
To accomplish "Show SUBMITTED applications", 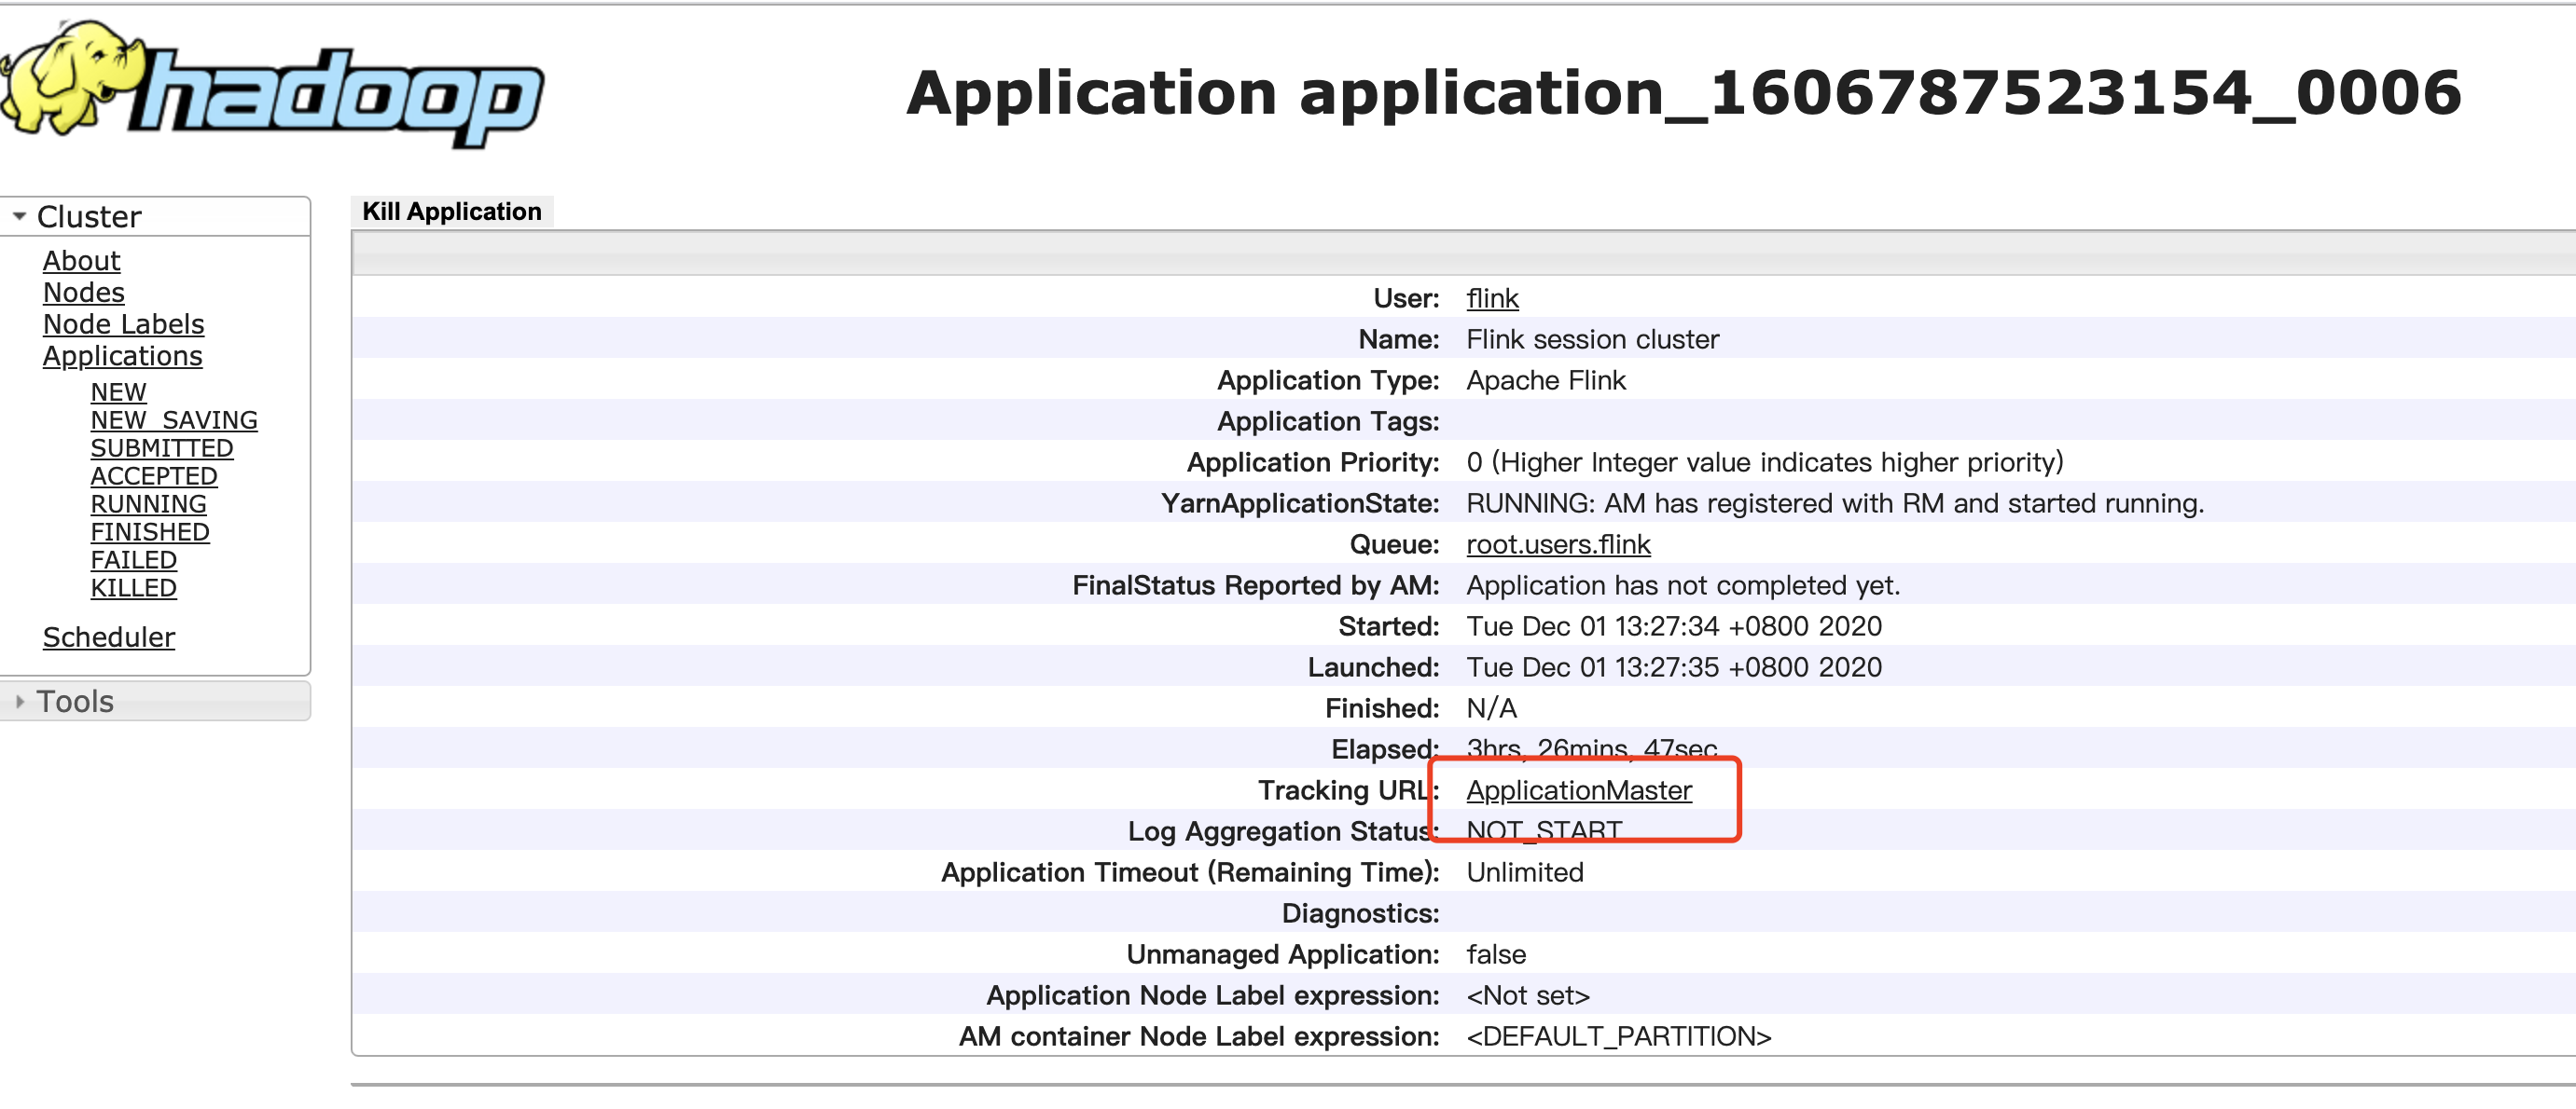I will [161, 448].
